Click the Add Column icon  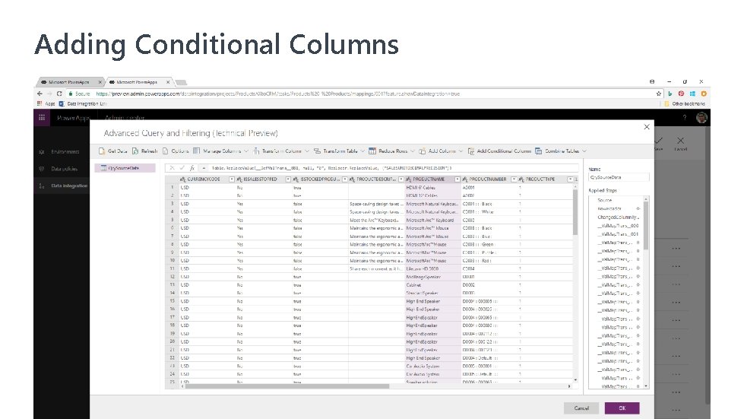point(423,151)
